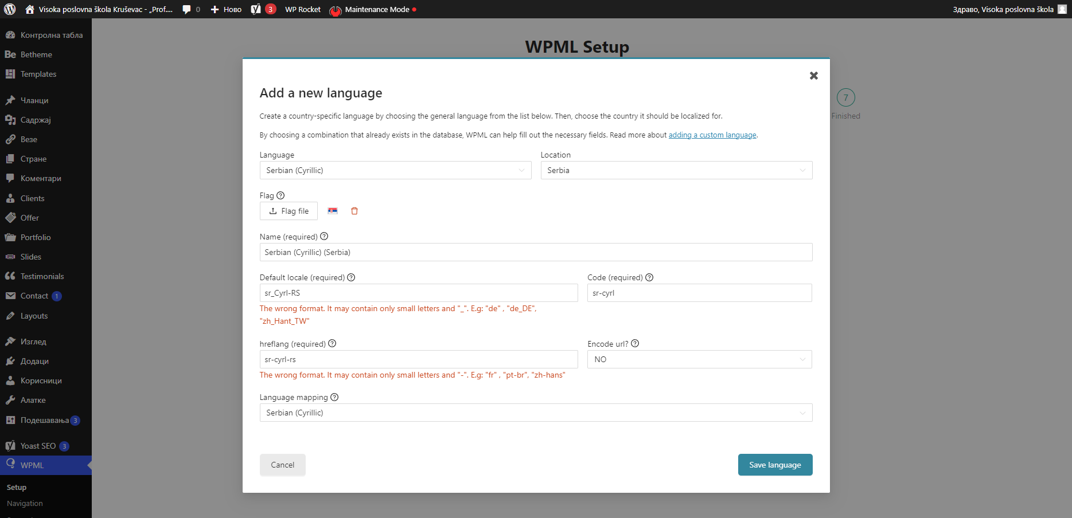Click the Language mapping help icon

point(334,397)
